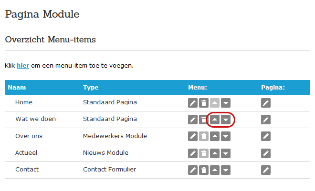The height and width of the screenshot is (191, 315).
Task: Move Wat we doen item up
Action: (215, 120)
